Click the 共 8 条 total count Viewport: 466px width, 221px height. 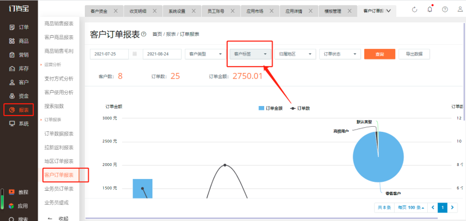(x=384, y=208)
